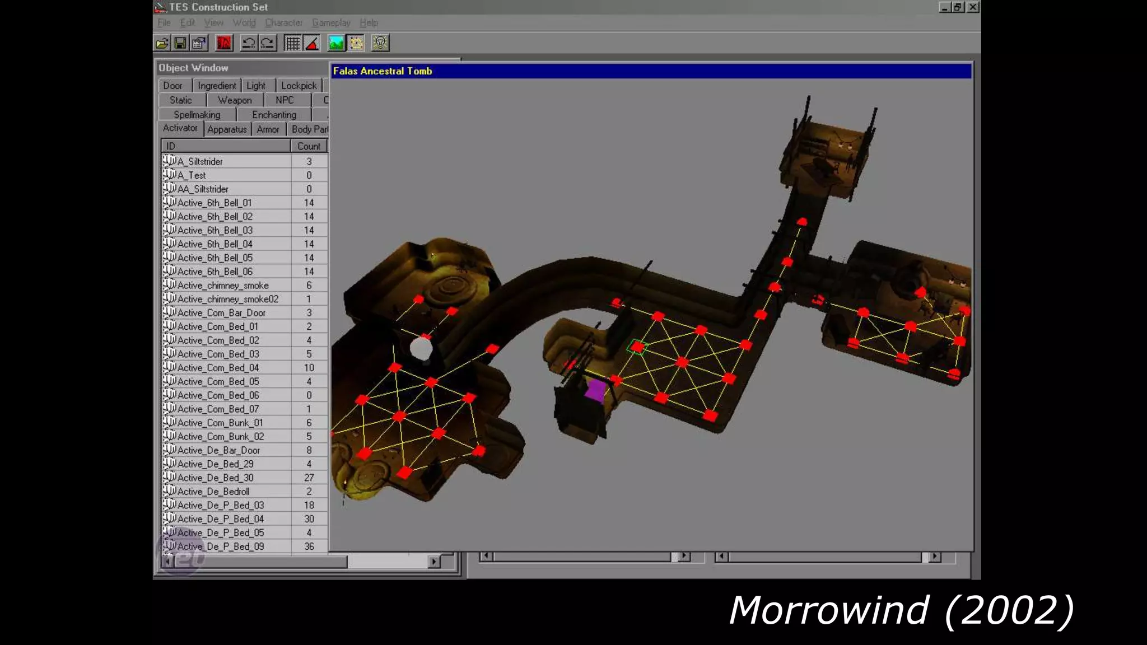1147x645 pixels.
Task: Toggle snap to grid button
Action: (292, 43)
